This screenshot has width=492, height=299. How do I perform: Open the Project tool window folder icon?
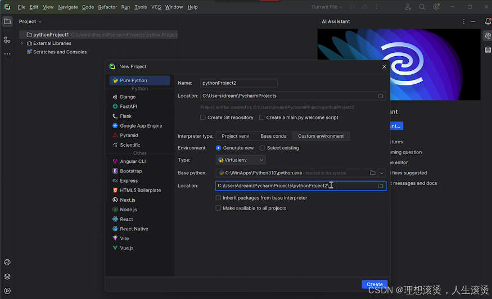(x=7, y=22)
